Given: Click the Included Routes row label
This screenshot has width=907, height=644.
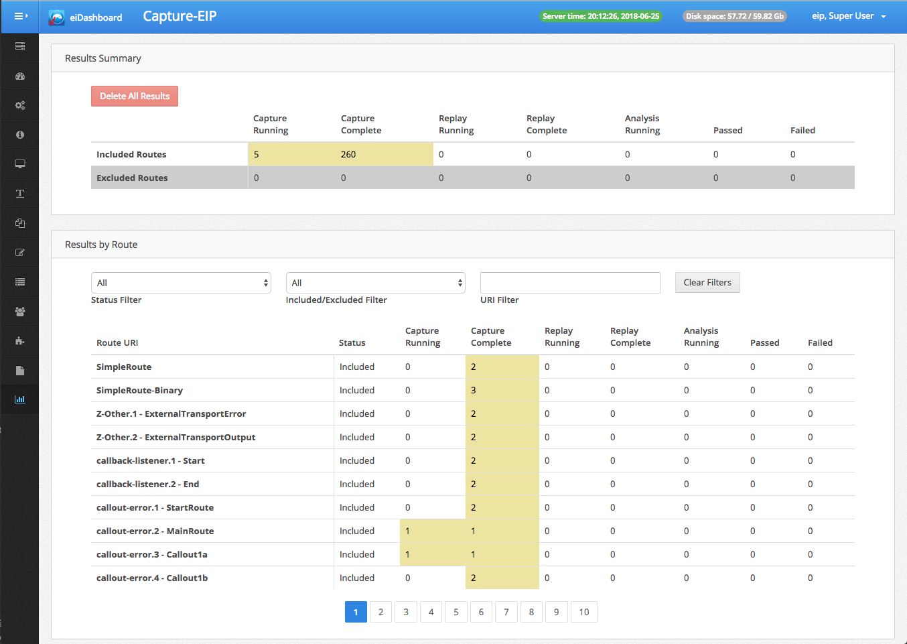Looking at the screenshot, I should 131,154.
